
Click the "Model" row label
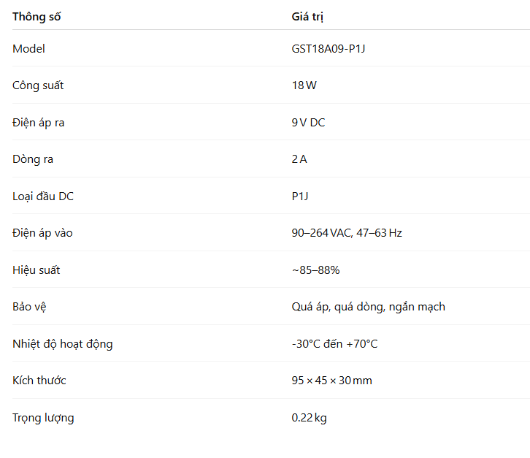click(x=28, y=49)
